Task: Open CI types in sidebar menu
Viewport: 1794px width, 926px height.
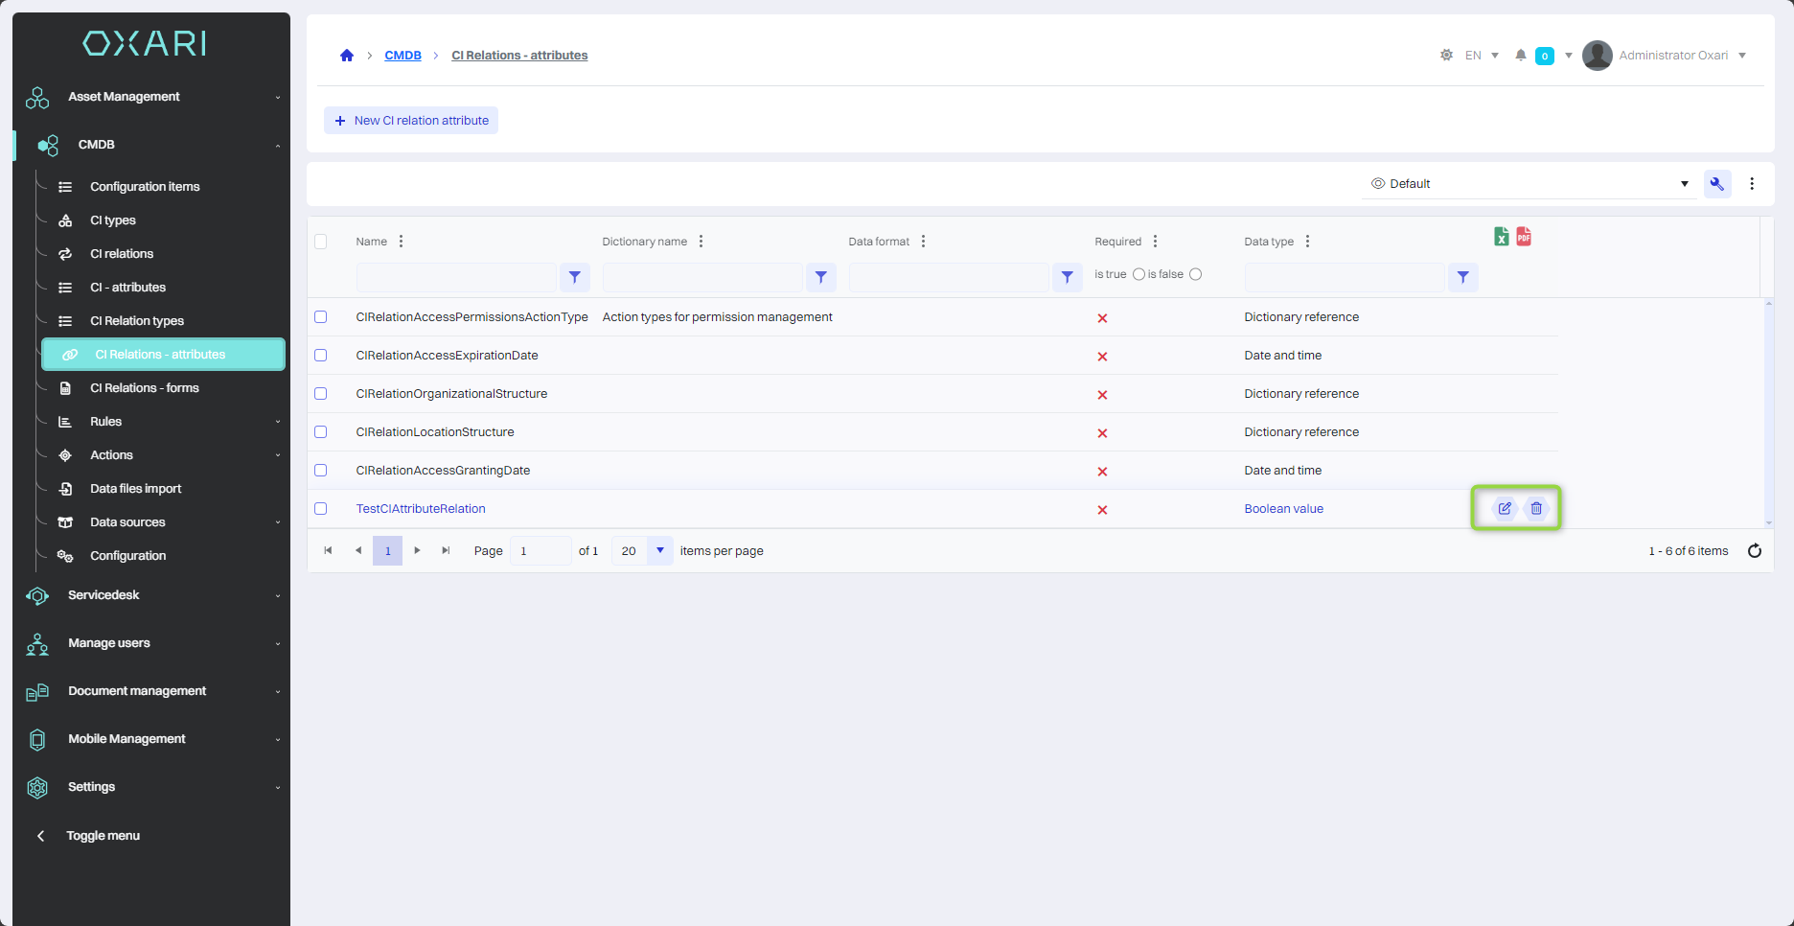Action: (x=113, y=220)
